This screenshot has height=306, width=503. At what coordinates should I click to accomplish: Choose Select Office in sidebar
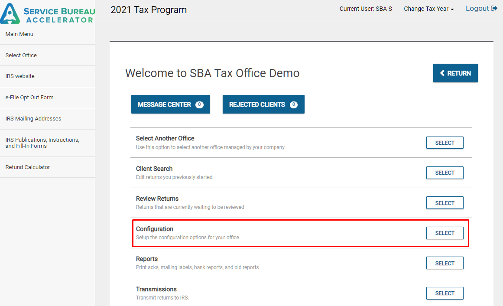click(21, 55)
